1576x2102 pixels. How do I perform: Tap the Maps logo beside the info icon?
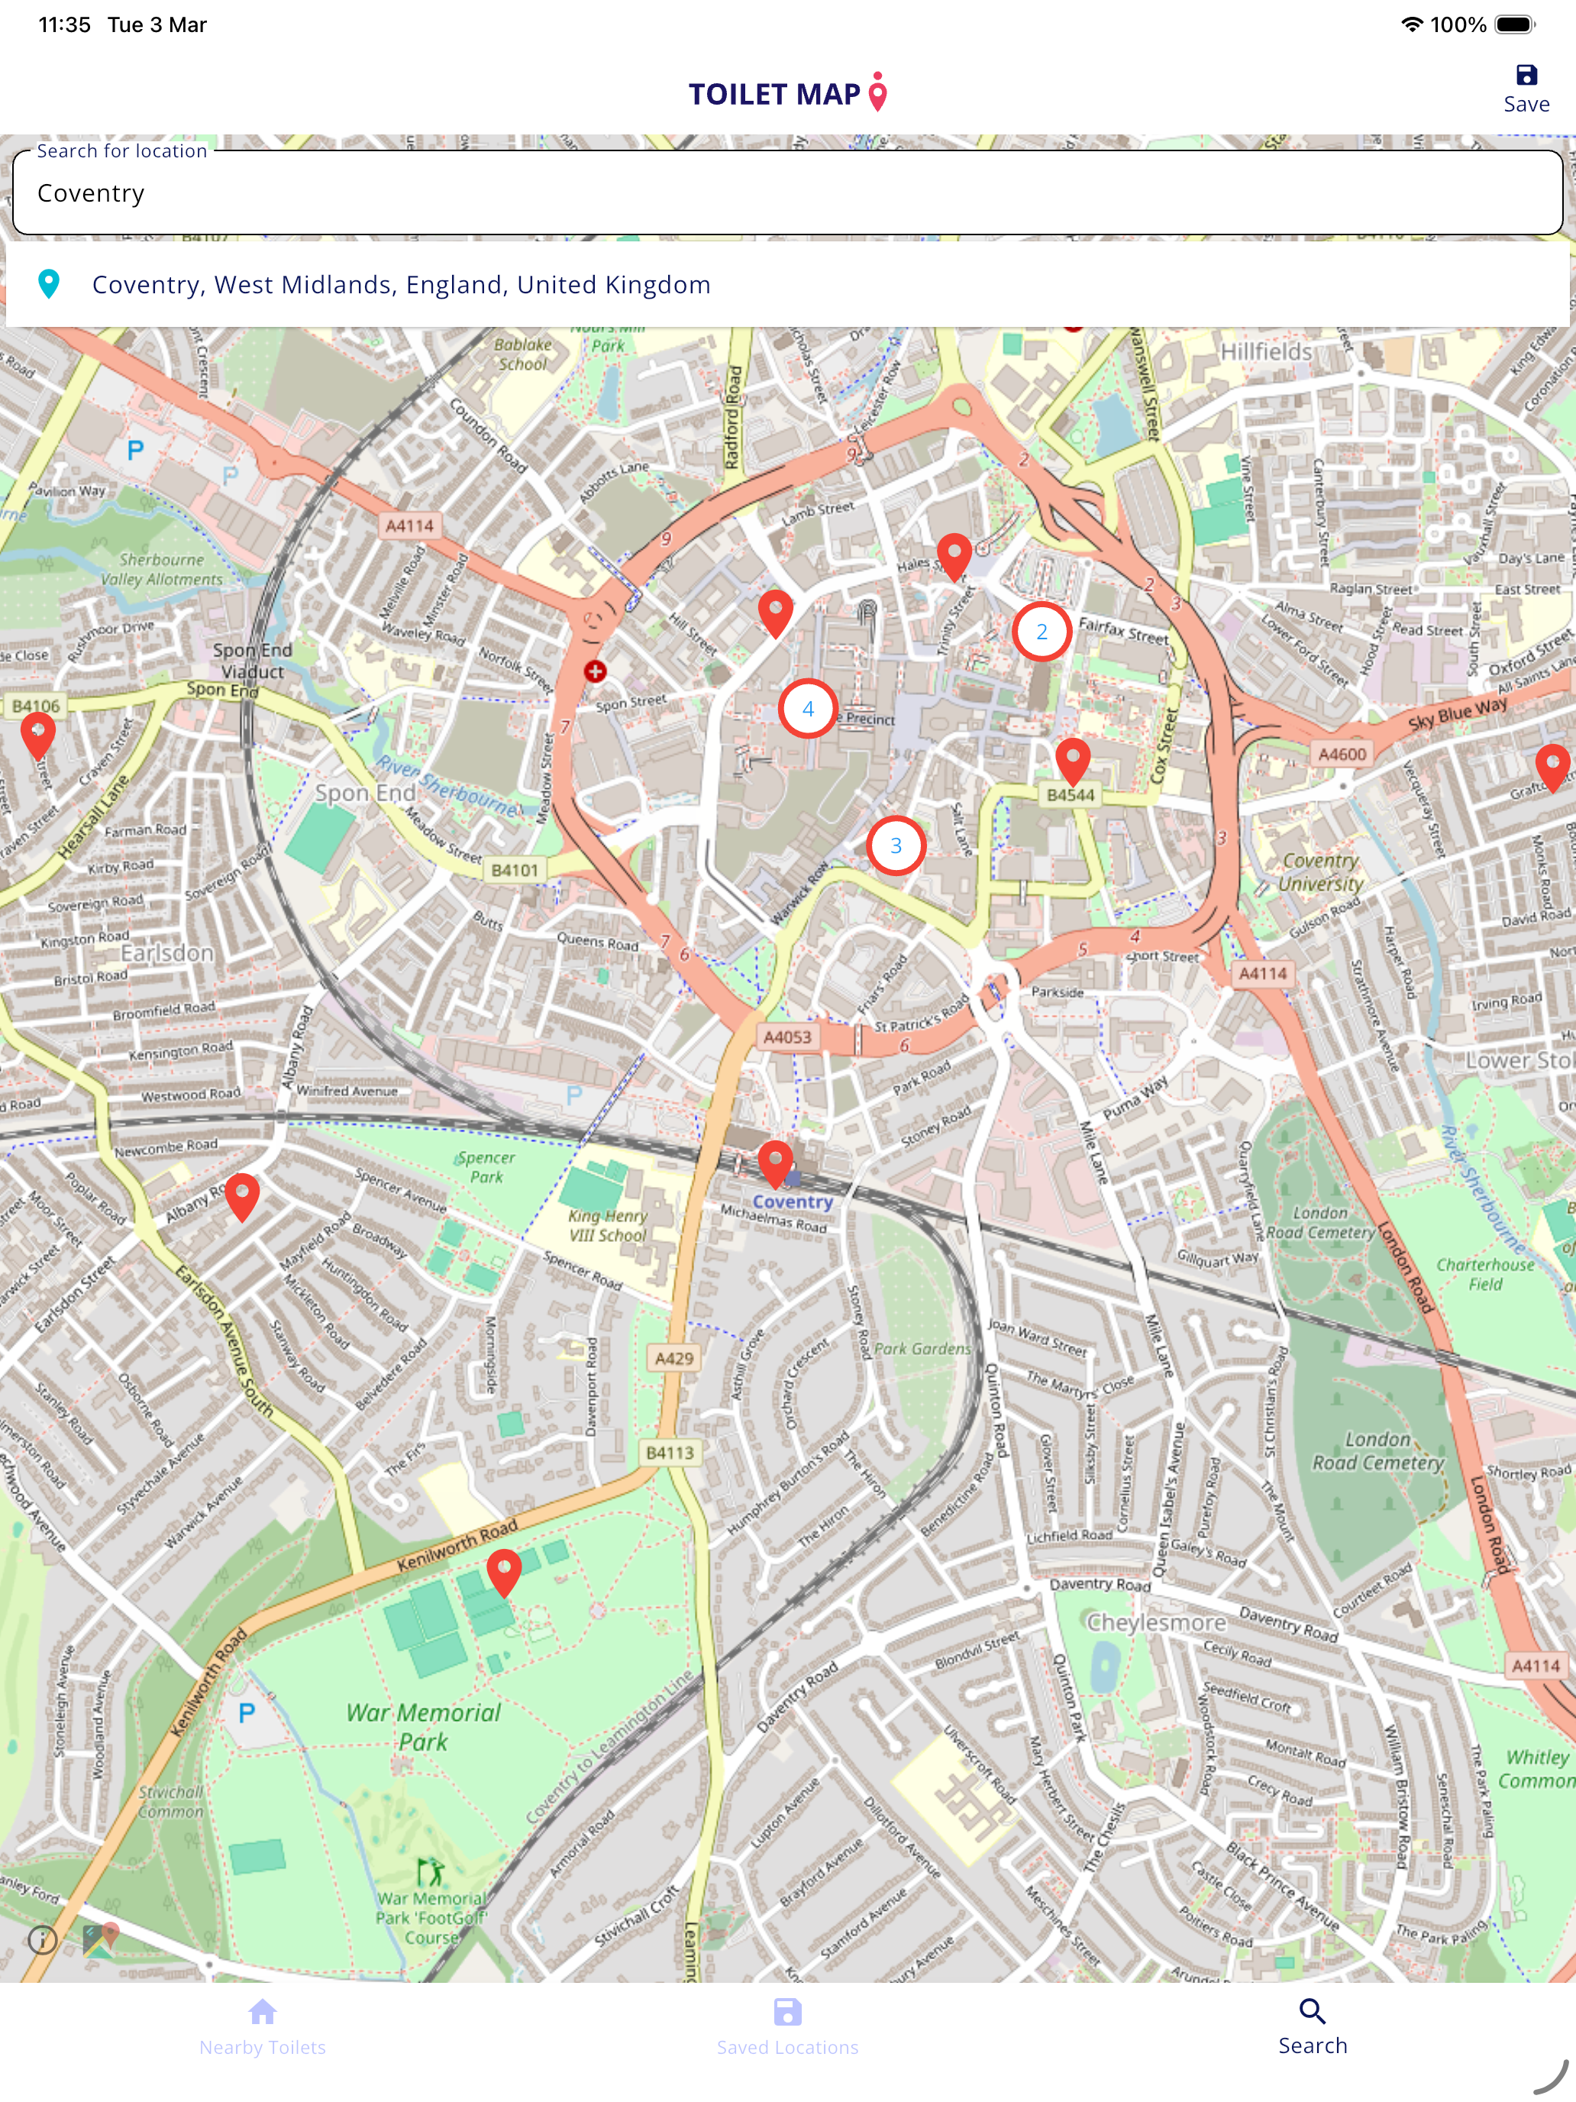click(100, 1939)
